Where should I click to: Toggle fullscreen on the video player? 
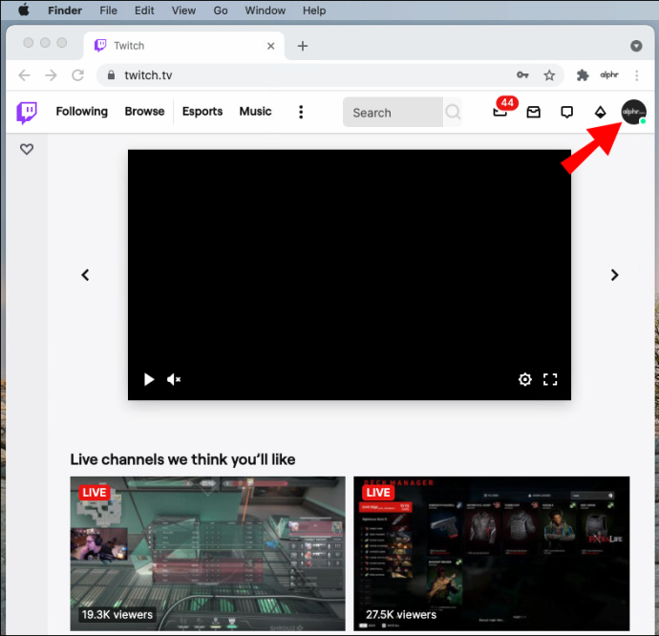click(550, 379)
